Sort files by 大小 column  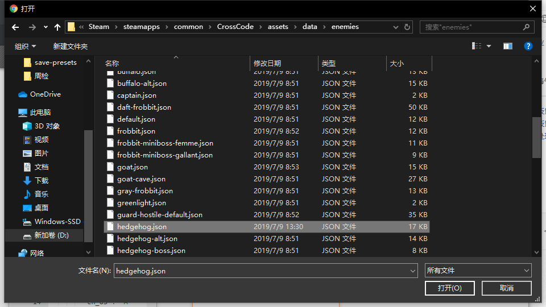(396, 63)
